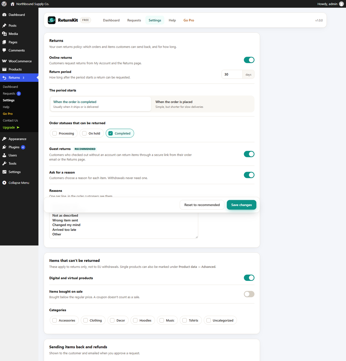The height and width of the screenshot is (361, 346).
Task: Click the home icon beside Northbound Supply Co.
Action: tap(12, 4)
